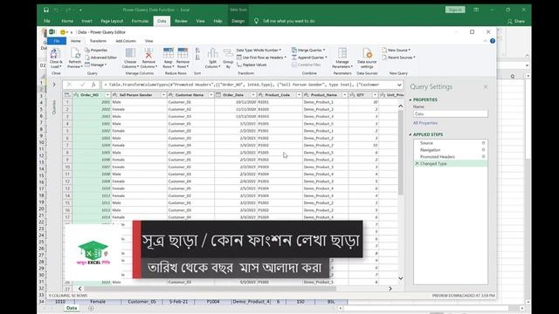
Task: Open settings gear for Promoted Headers step
Action: point(483,157)
